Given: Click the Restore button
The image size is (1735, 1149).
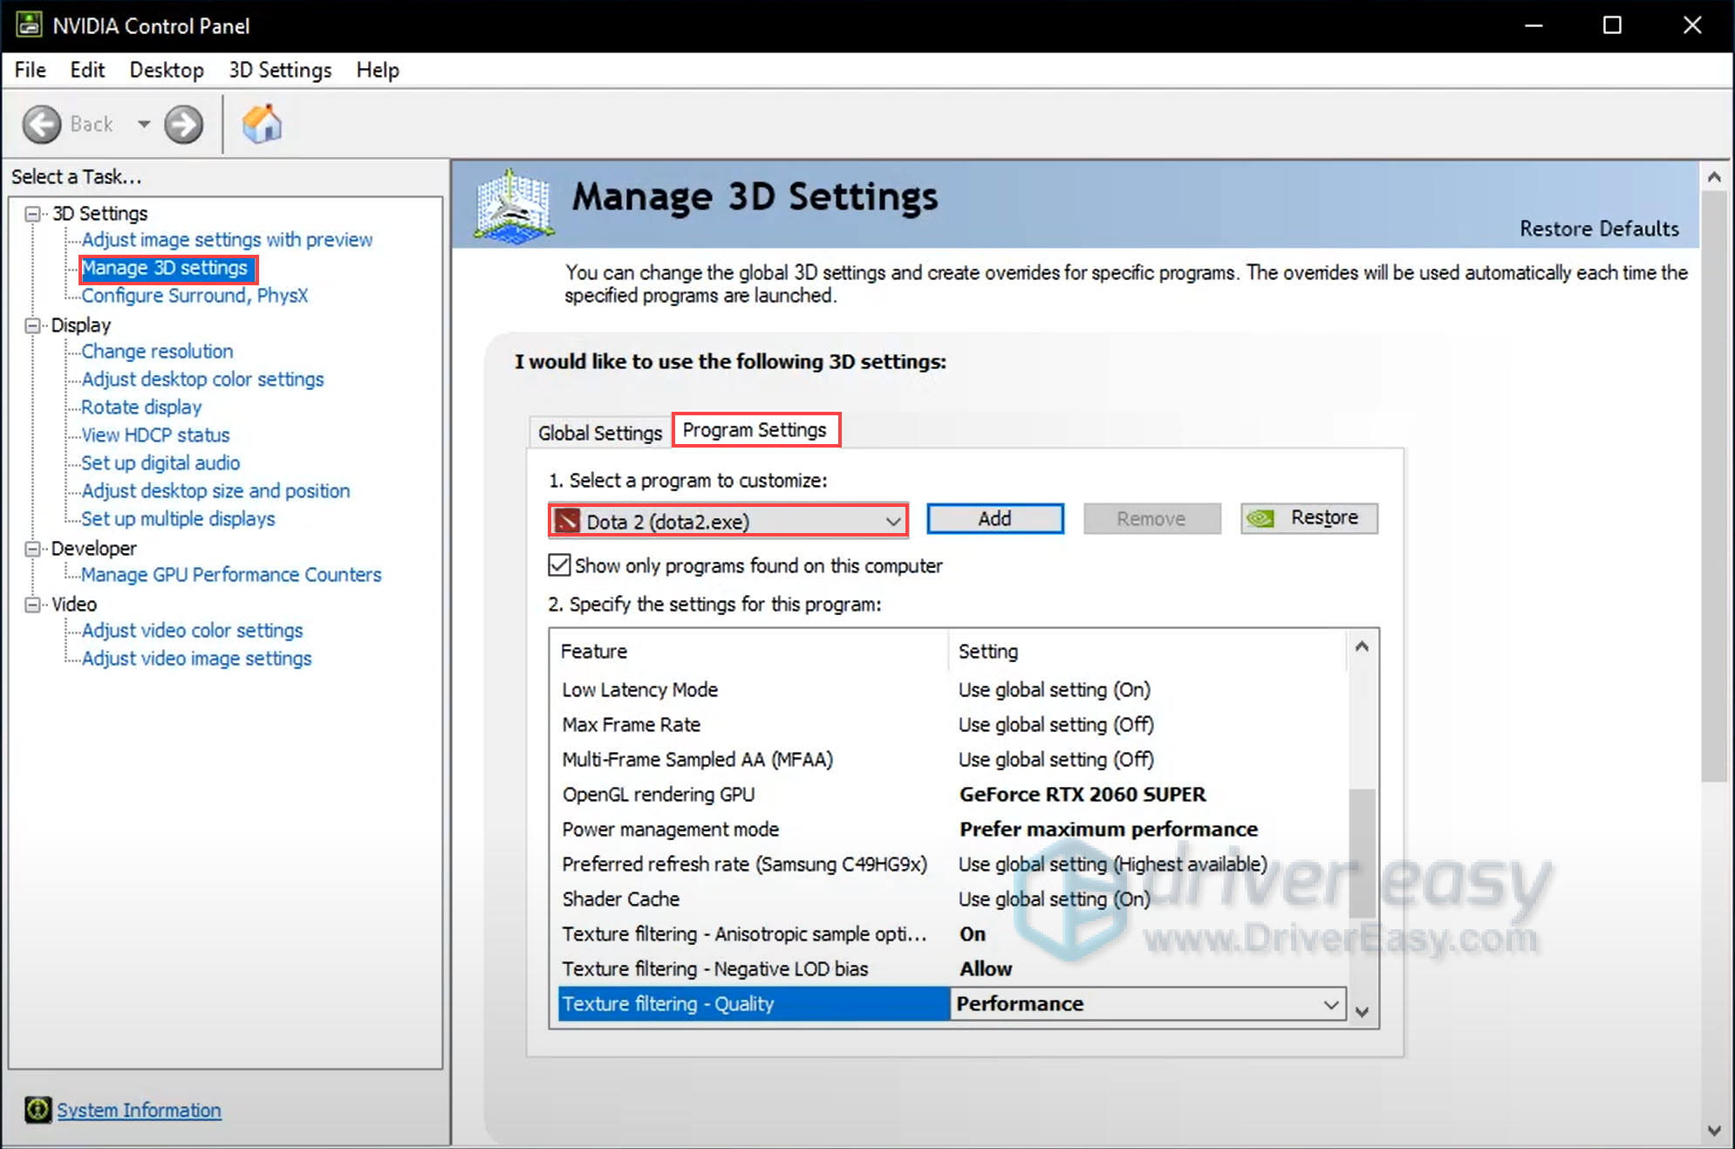Looking at the screenshot, I should click(1309, 518).
